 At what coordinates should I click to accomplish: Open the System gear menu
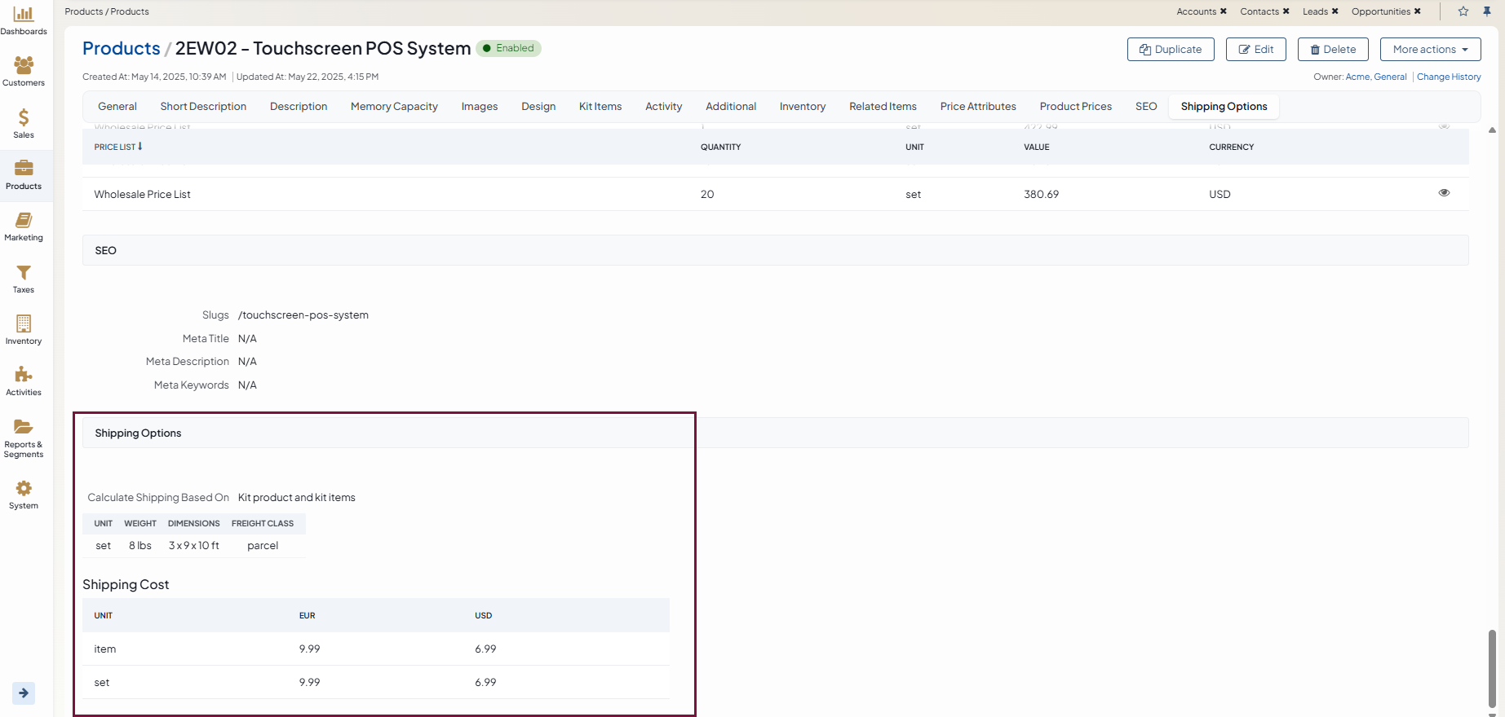[24, 489]
